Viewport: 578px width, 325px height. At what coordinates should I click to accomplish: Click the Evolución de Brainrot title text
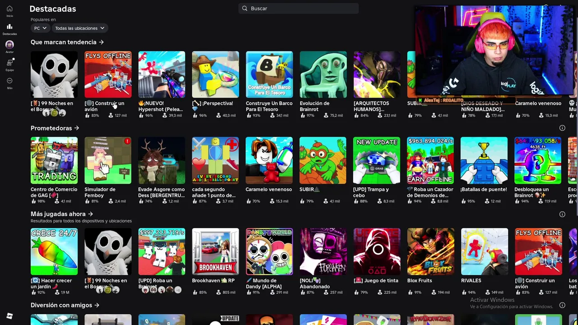click(x=315, y=106)
